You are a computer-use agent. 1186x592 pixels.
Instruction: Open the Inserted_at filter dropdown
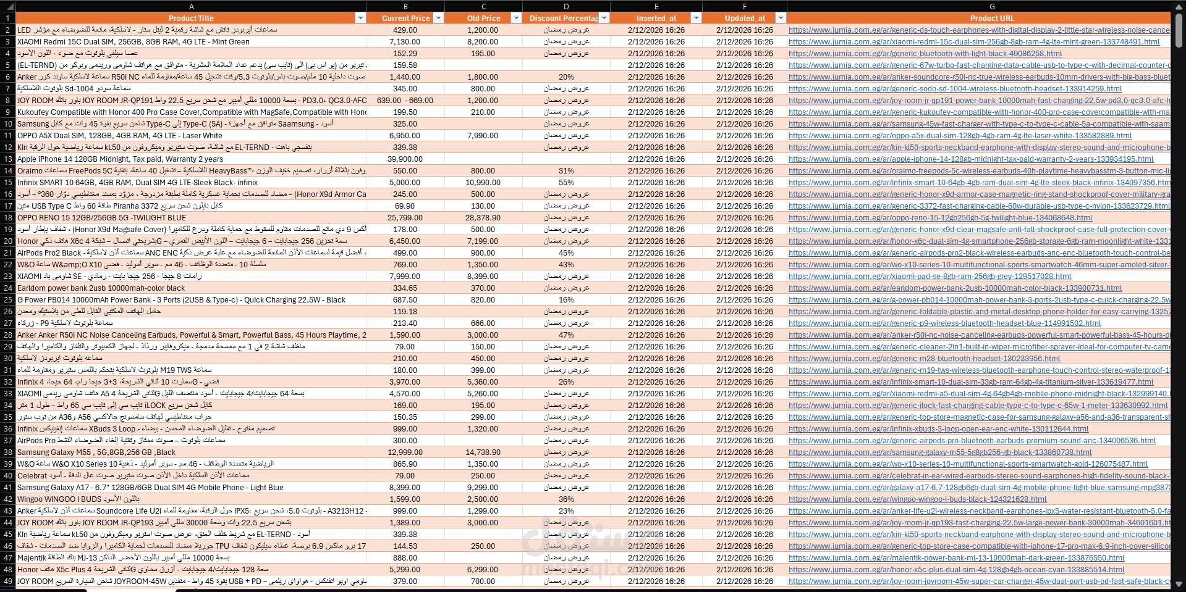[696, 18]
